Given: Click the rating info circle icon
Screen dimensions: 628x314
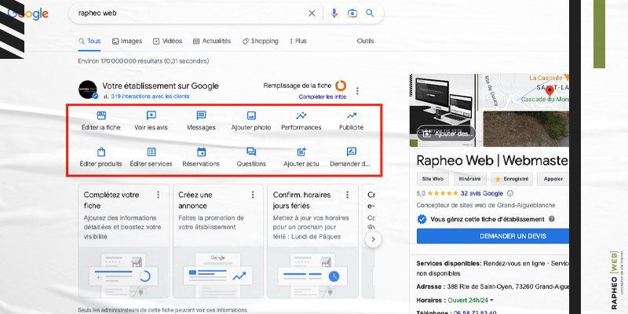Looking at the screenshot, I should (x=510, y=193).
